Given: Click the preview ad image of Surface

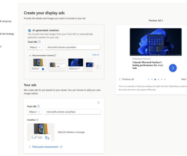Looking at the screenshot, I should 156,42.
